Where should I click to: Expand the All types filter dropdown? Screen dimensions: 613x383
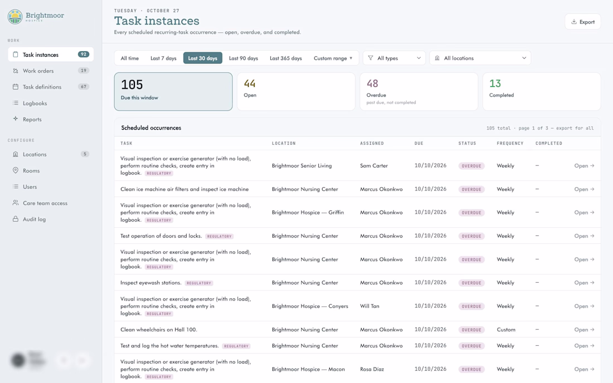point(394,58)
